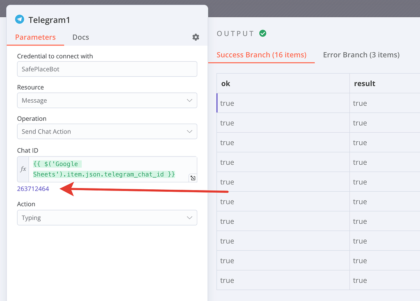
Task: Open the expression editor expand icon
Action: [x=193, y=178]
